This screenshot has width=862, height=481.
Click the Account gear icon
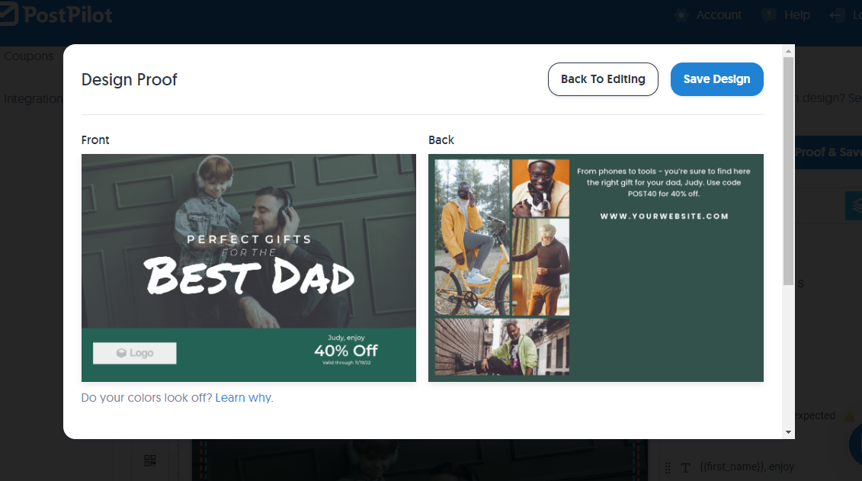[681, 15]
